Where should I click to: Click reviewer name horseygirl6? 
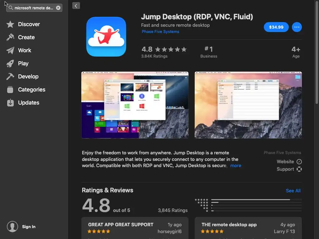tap(169, 232)
